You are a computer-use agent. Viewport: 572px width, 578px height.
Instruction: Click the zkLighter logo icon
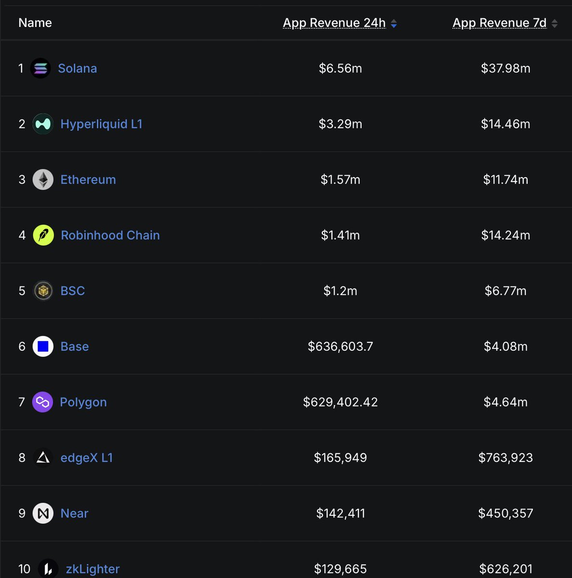48,569
